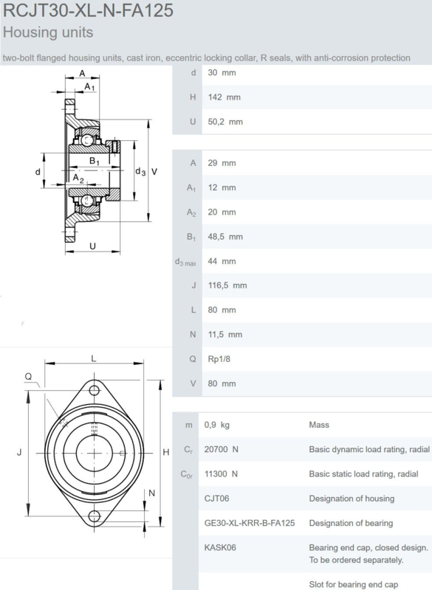This screenshot has height=590, width=432.
Task: Click the 'Basic static load rating, radial' label
Action: tap(363, 473)
